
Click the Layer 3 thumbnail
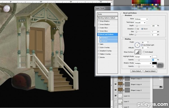click(120, 101)
